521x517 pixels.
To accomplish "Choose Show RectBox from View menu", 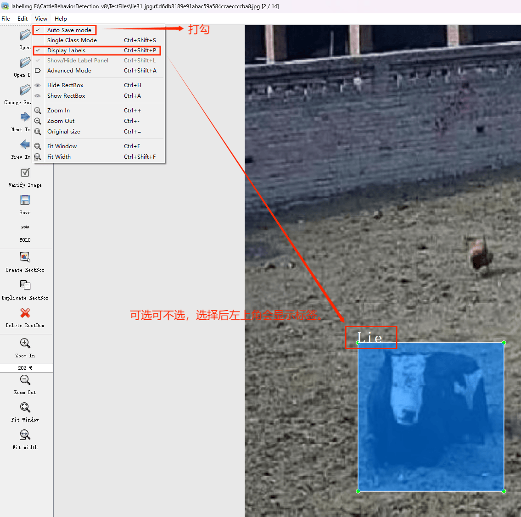I will [x=99, y=95].
